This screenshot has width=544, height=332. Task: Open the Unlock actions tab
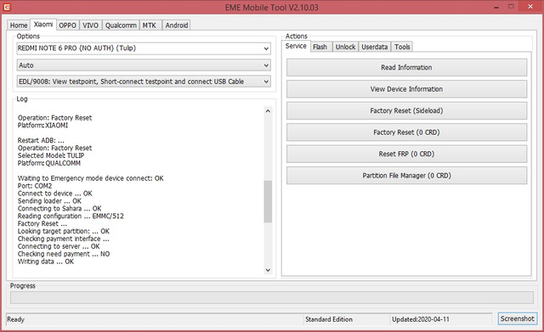(x=345, y=47)
